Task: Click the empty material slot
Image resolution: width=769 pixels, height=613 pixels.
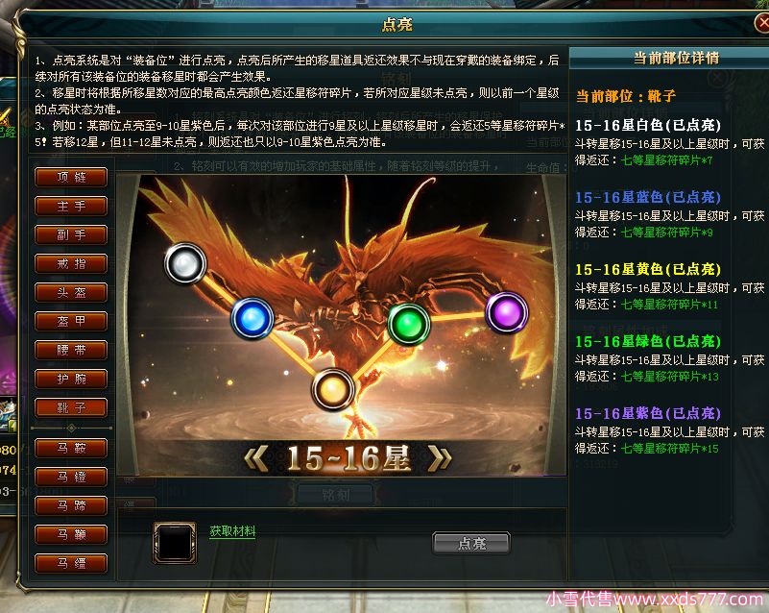Action: click(175, 542)
